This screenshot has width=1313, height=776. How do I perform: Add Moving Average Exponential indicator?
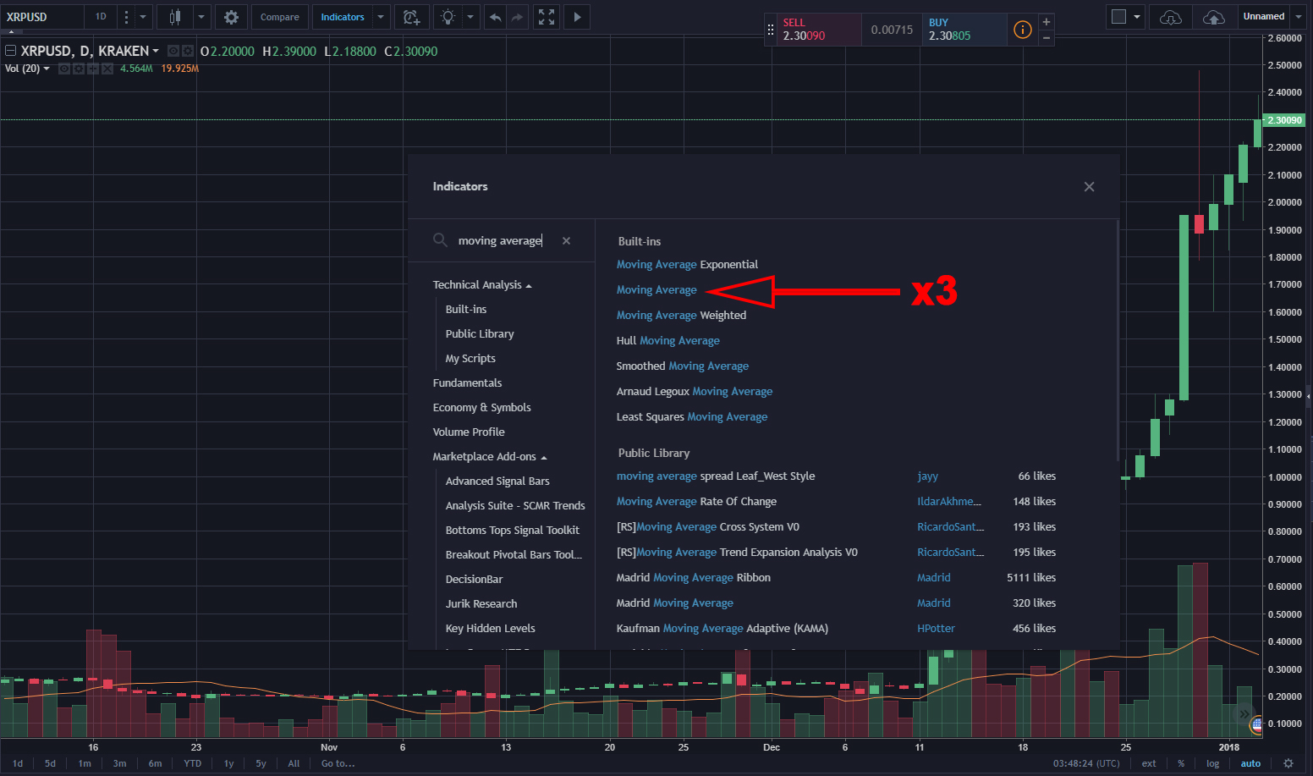click(687, 265)
